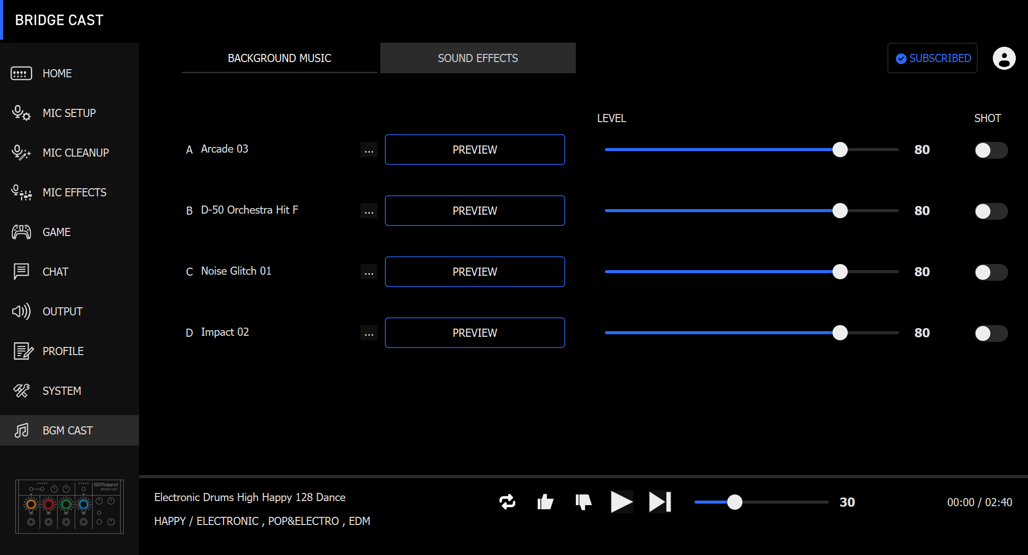Click the Arcade 03 effect name
1028x555 pixels.
(x=225, y=149)
